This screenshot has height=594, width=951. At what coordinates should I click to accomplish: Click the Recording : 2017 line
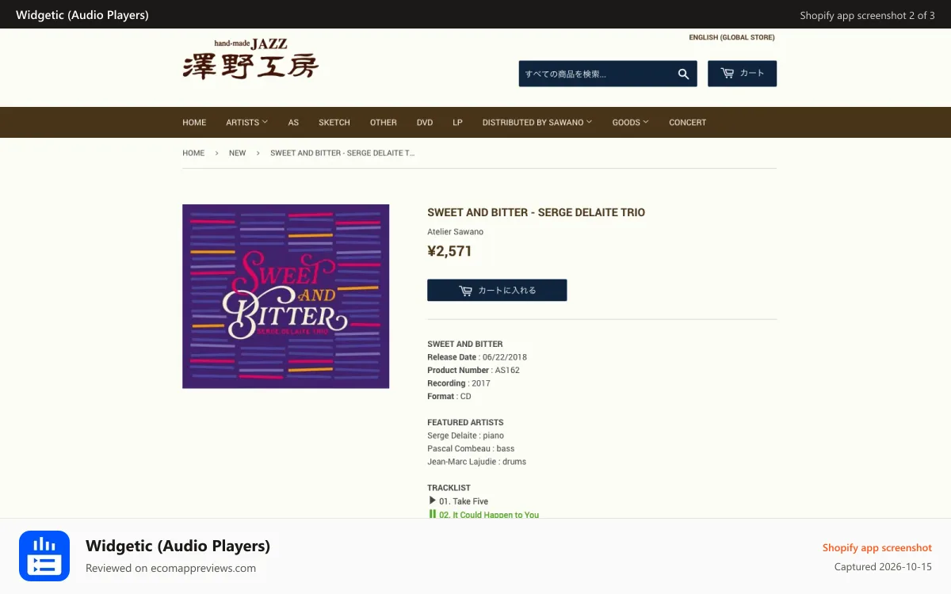tap(459, 383)
